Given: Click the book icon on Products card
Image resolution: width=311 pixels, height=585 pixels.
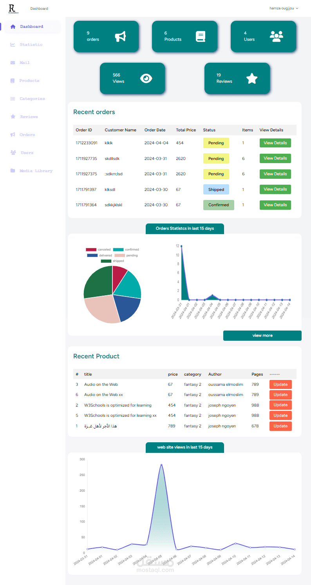Looking at the screenshot, I should (x=201, y=36).
